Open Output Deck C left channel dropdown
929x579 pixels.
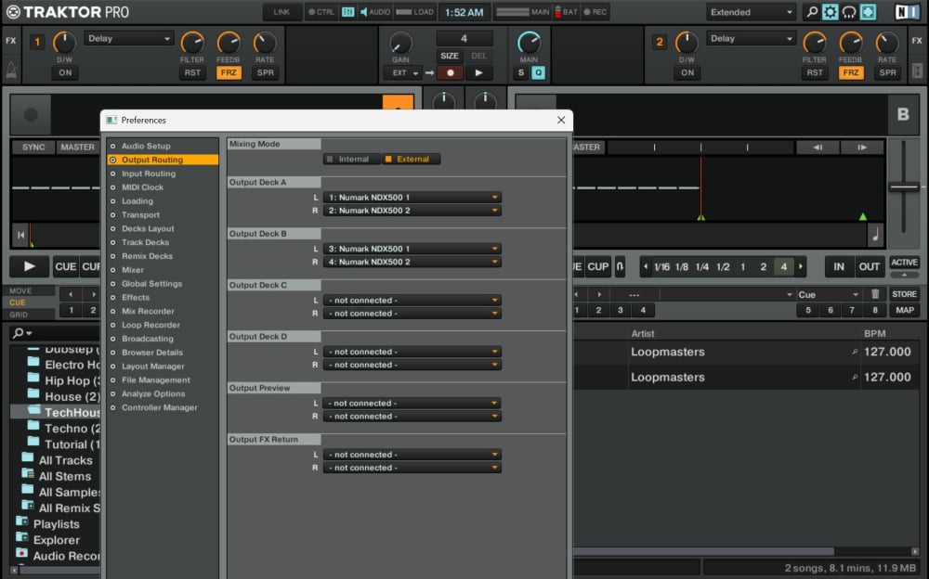point(412,301)
